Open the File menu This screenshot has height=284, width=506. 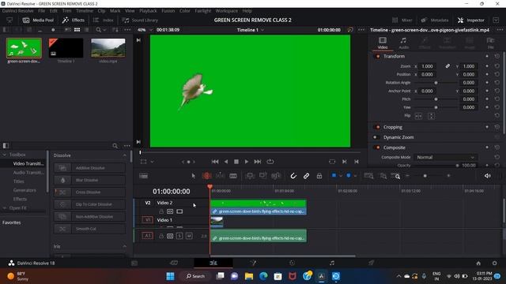coord(42,10)
